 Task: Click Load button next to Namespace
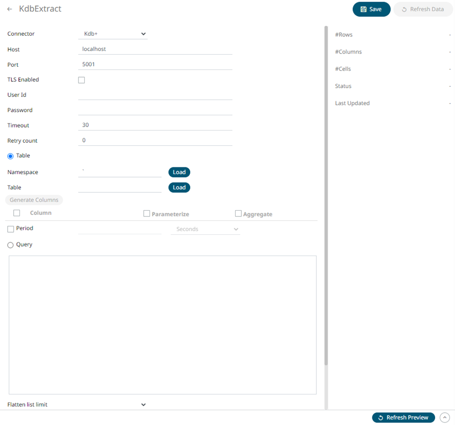(x=179, y=172)
